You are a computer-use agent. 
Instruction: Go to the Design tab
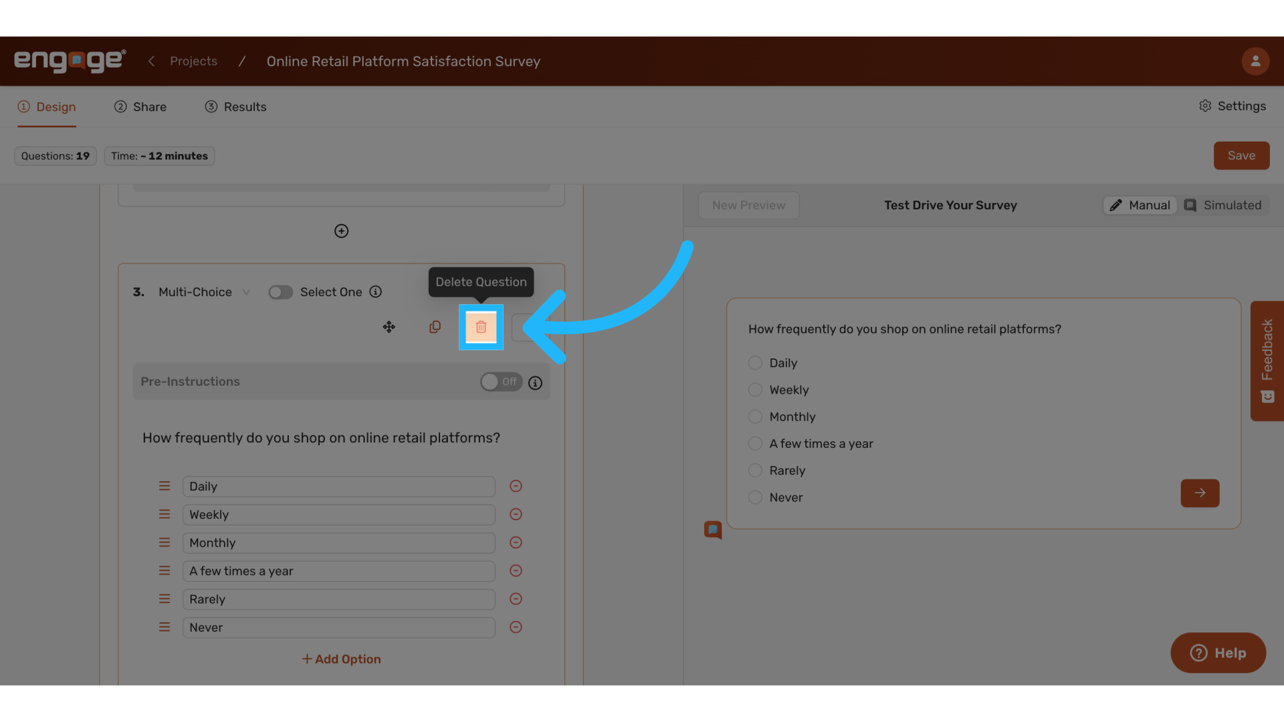pyautogui.click(x=47, y=107)
